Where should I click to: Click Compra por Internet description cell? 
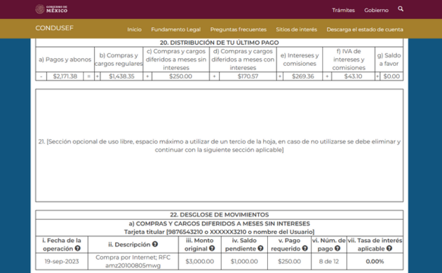[x=133, y=261]
